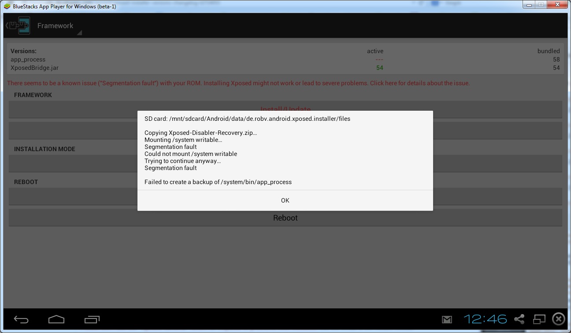Click the bundled version 58 value
Image resolution: width=571 pixels, height=333 pixels.
[556, 59]
